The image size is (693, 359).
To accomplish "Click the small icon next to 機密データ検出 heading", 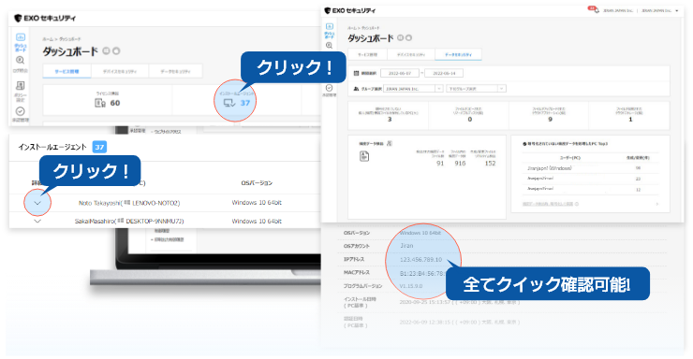I will [390, 143].
